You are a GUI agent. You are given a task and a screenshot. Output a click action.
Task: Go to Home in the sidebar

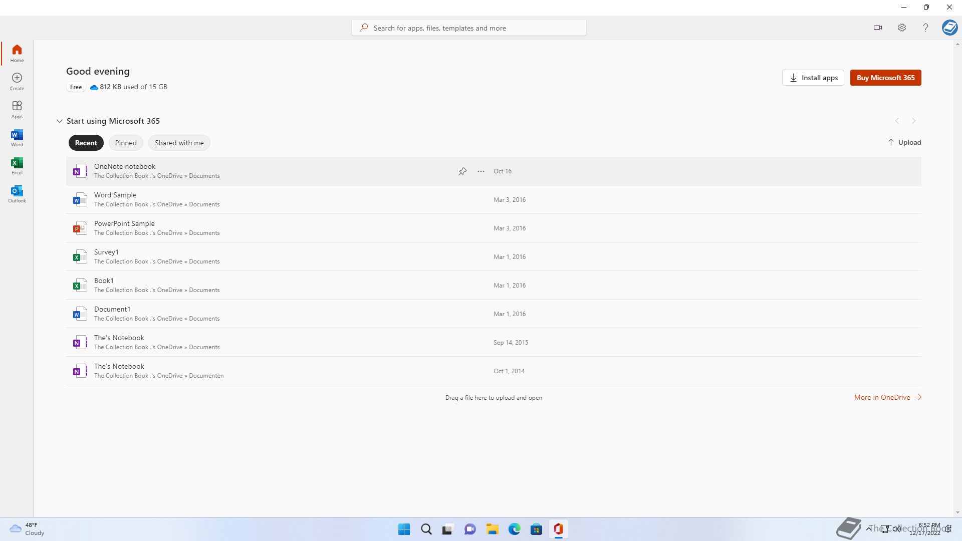(x=17, y=53)
